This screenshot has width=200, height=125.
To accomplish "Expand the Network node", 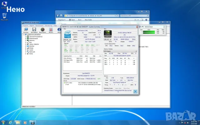I will 26,52.
